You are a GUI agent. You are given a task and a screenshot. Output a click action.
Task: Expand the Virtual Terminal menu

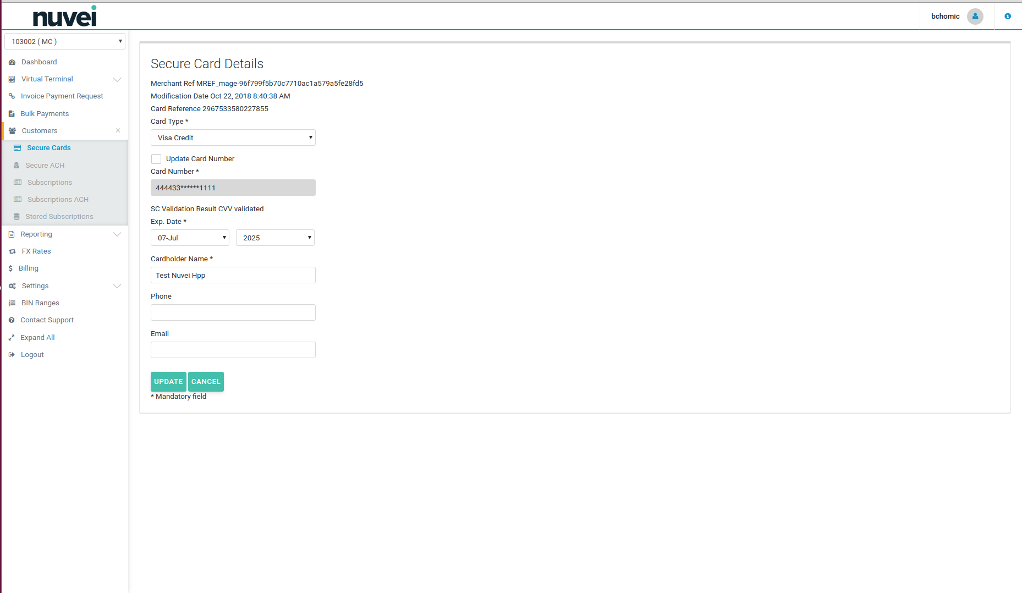click(x=117, y=79)
